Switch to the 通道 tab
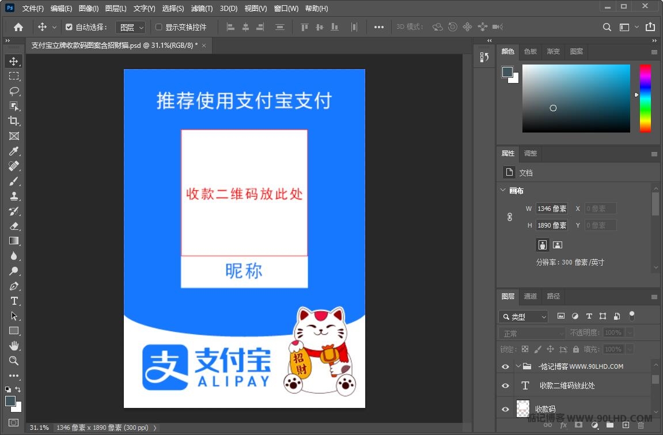The width and height of the screenshot is (663, 435). tap(531, 296)
